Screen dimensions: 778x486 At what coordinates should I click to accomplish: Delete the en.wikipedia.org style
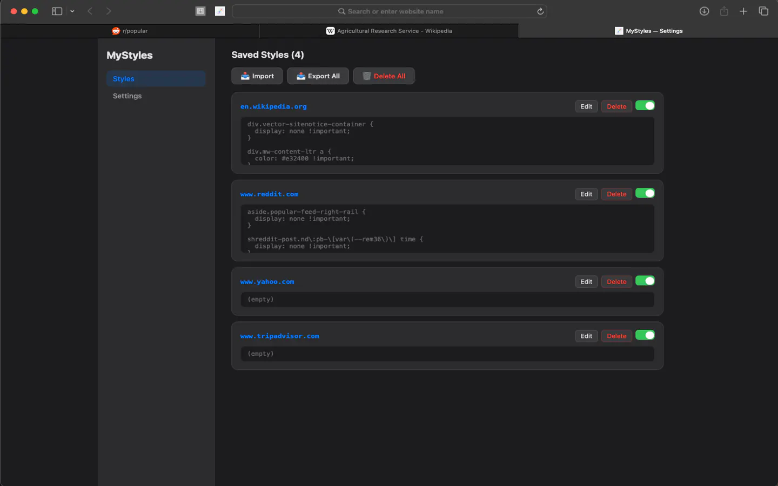[x=616, y=106]
